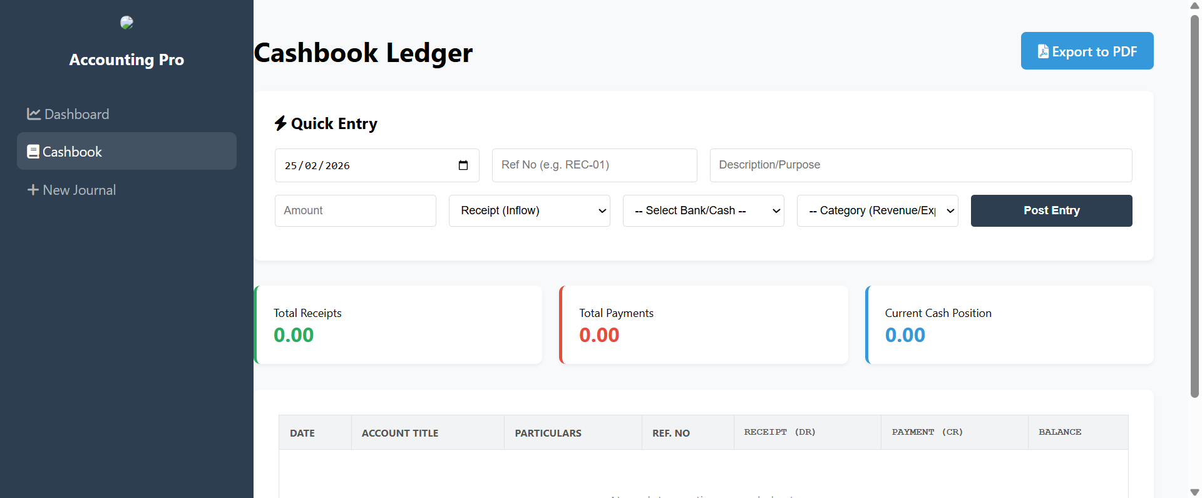Image resolution: width=1202 pixels, height=498 pixels.
Task: Select the Cashbook menu item
Action: 126,151
